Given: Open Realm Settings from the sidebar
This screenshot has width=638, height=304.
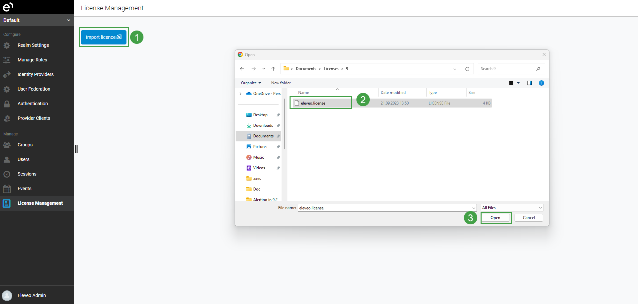Looking at the screenshot, I should [33, 45].
